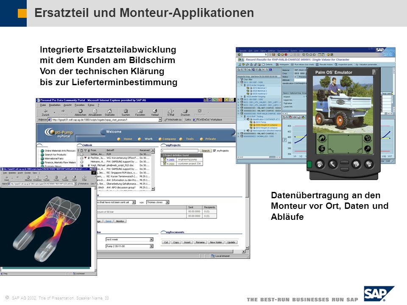Go to Startseite in portal browser toolbar
Image resolution: width=407 pixels, height=305 pixels.
tap(109, 112)
